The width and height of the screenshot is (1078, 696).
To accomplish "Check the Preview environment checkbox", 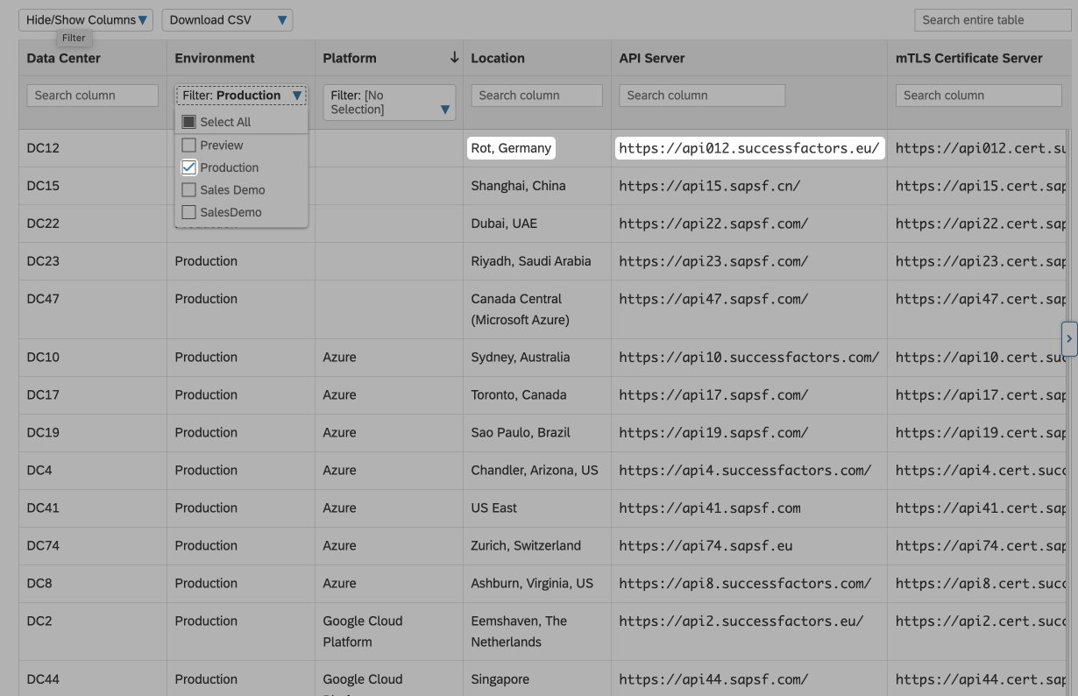I will (x=188, y=146).
